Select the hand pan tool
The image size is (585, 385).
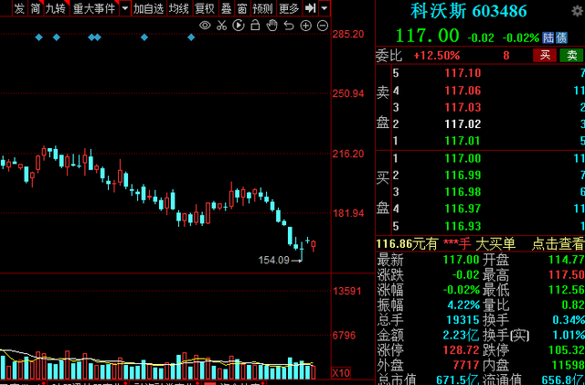(x=272, y=26)
